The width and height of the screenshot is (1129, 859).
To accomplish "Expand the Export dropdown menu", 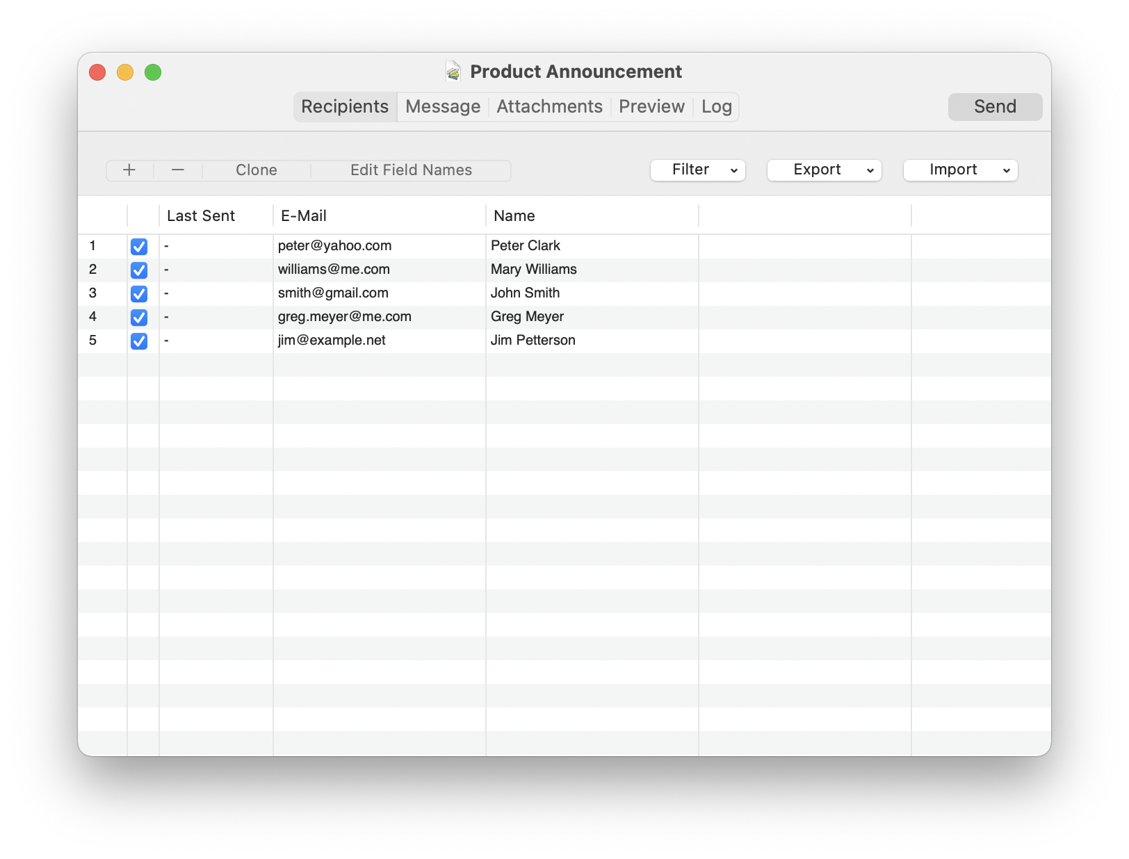I will (x=825, y=170).
